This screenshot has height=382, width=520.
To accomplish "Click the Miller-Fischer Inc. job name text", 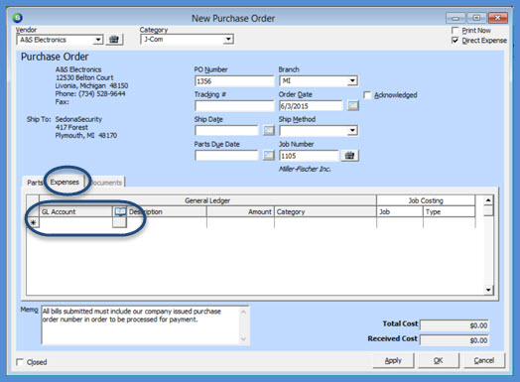I will click(x=305, y=169).
